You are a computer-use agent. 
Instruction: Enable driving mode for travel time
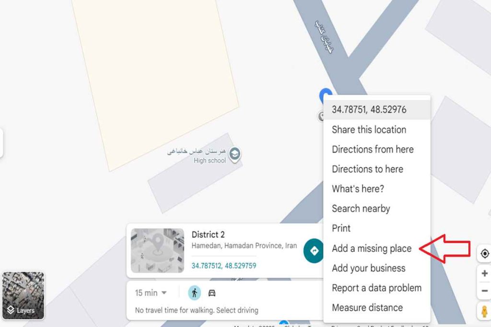coord(211,293)
